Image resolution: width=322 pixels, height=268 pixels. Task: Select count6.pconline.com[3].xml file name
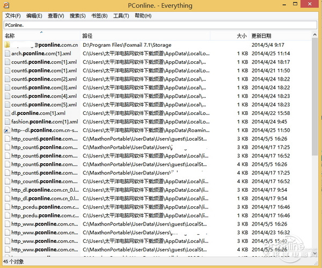pyautogui.click(x=44, y=88)
